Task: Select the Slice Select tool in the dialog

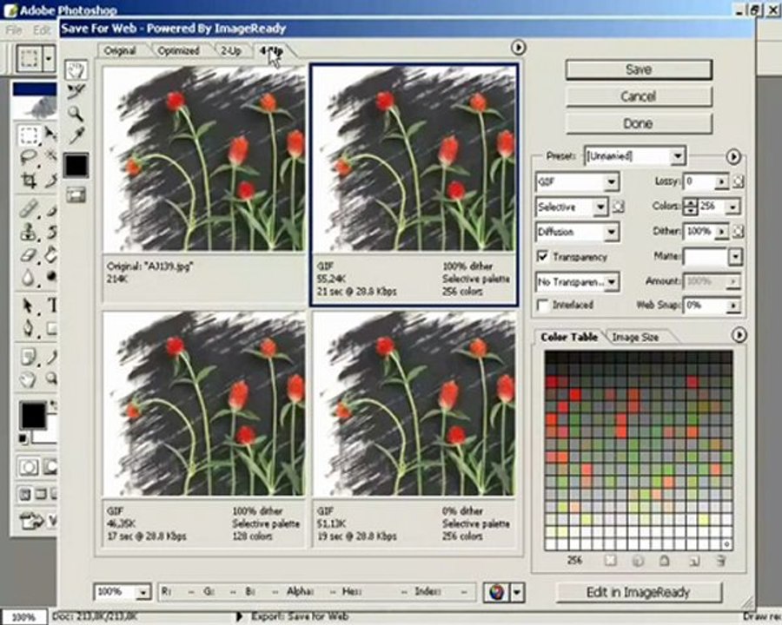Action: pyautogui.click(x=76, y=91)
